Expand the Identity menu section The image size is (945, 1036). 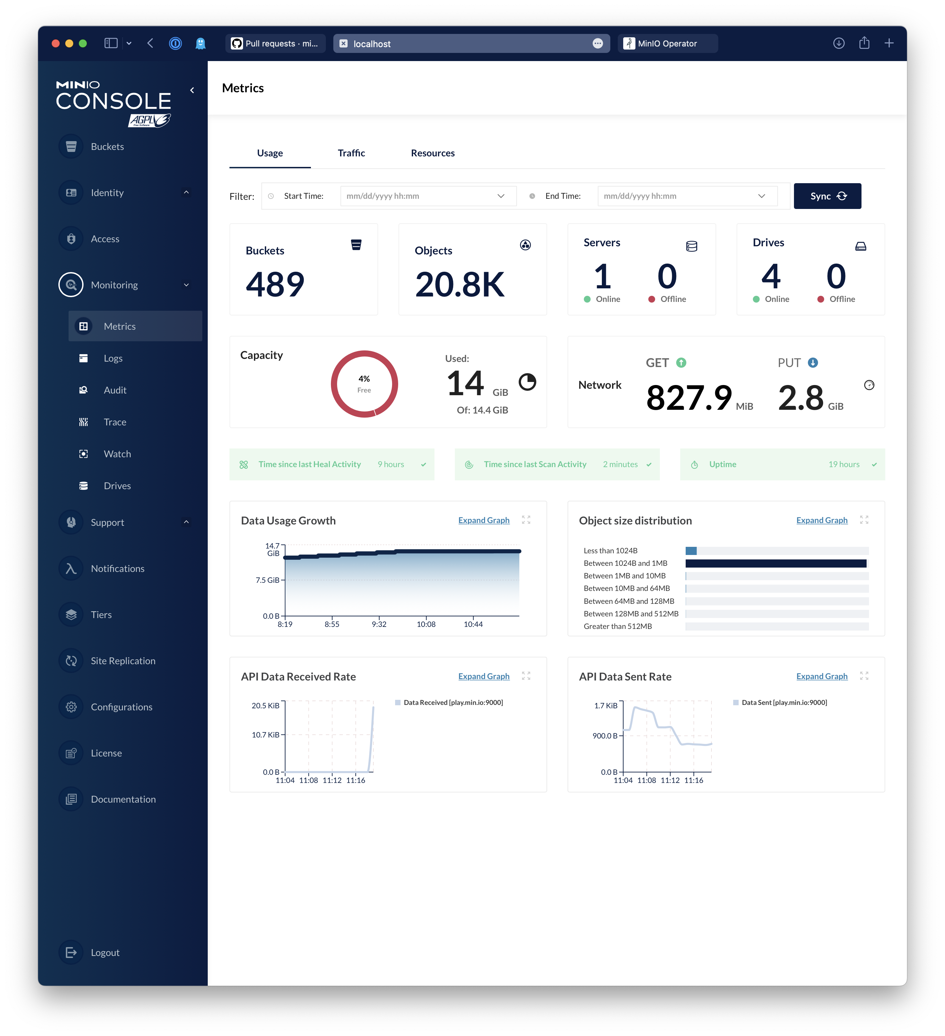[186, 193]
